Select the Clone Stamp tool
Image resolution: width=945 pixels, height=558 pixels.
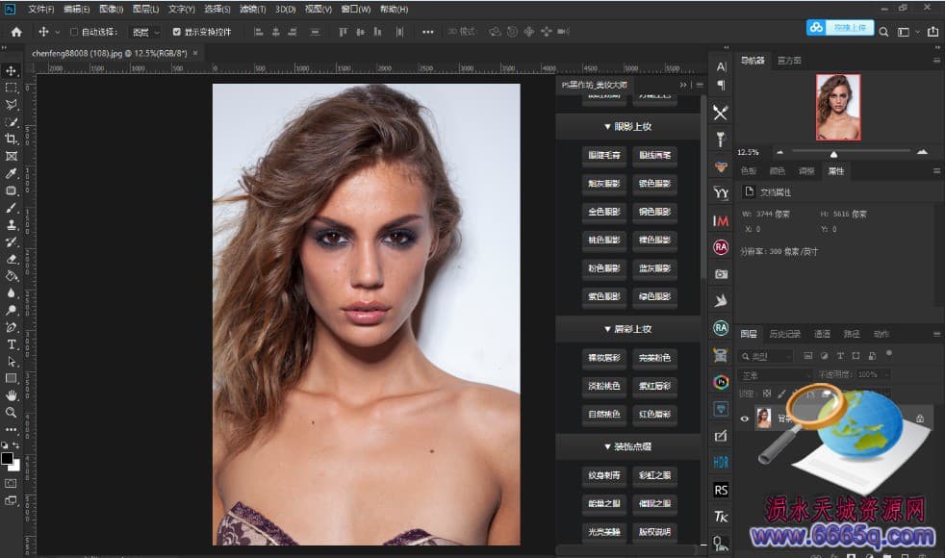point(12,225)
